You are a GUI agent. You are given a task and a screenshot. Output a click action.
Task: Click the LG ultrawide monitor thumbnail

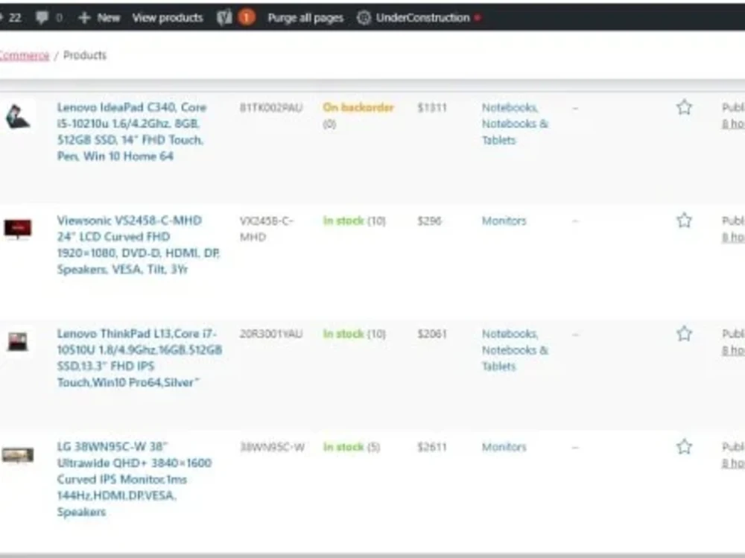18,455
